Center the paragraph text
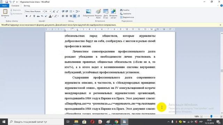The height and width of the screenshot is (125, 223). [x=67, y=16]
